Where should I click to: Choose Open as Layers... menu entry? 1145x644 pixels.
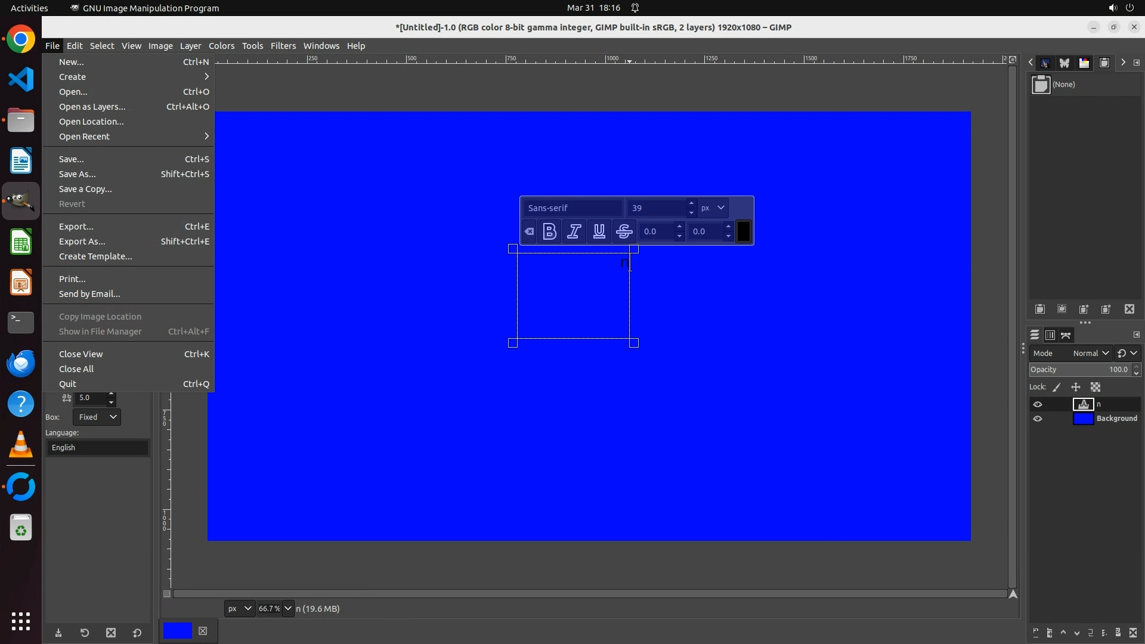92,107
